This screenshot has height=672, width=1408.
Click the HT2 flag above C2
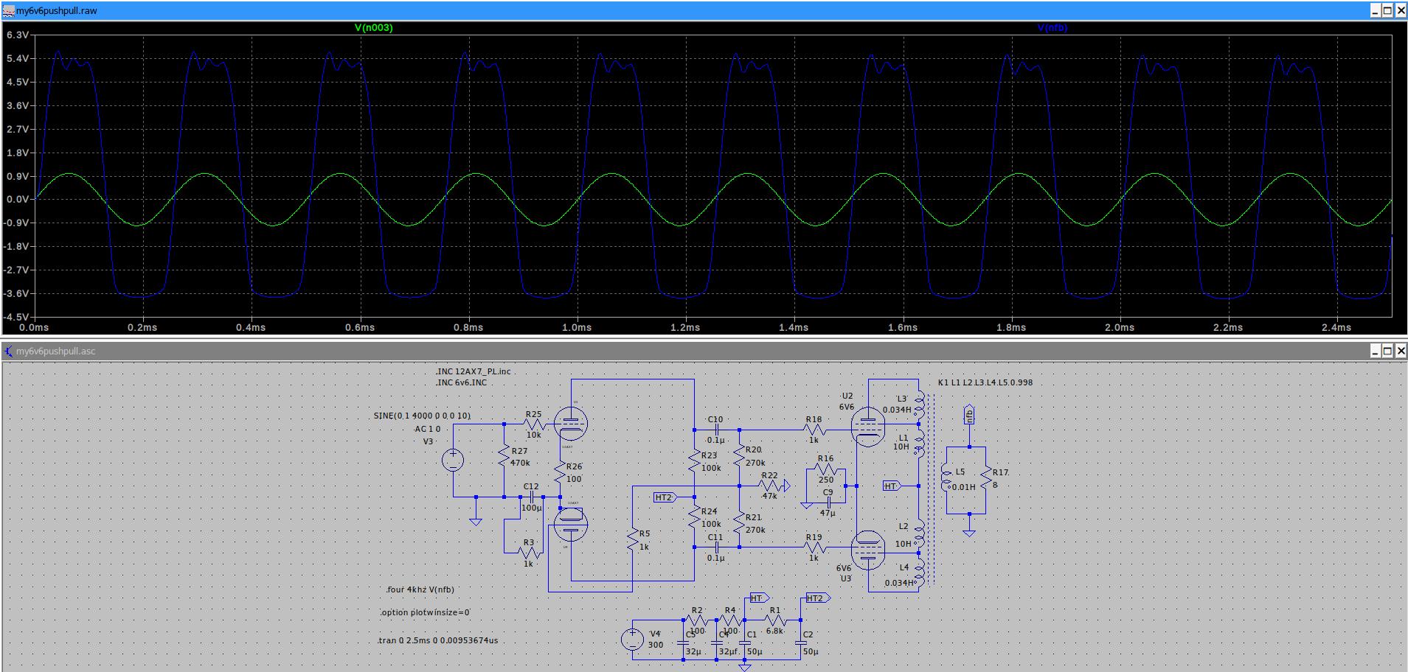tap(818, 598)
